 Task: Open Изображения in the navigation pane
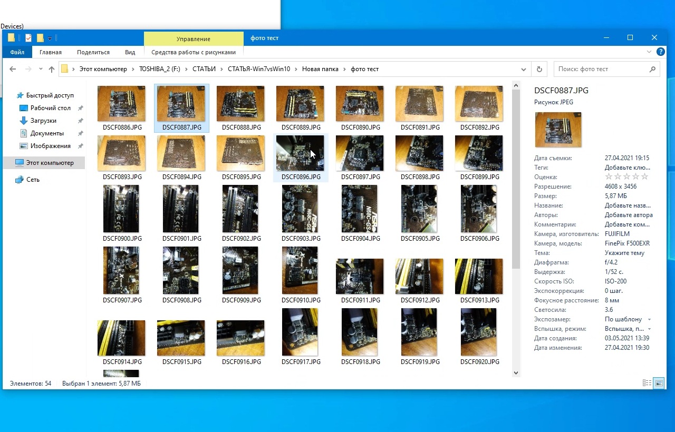(50, 146)
